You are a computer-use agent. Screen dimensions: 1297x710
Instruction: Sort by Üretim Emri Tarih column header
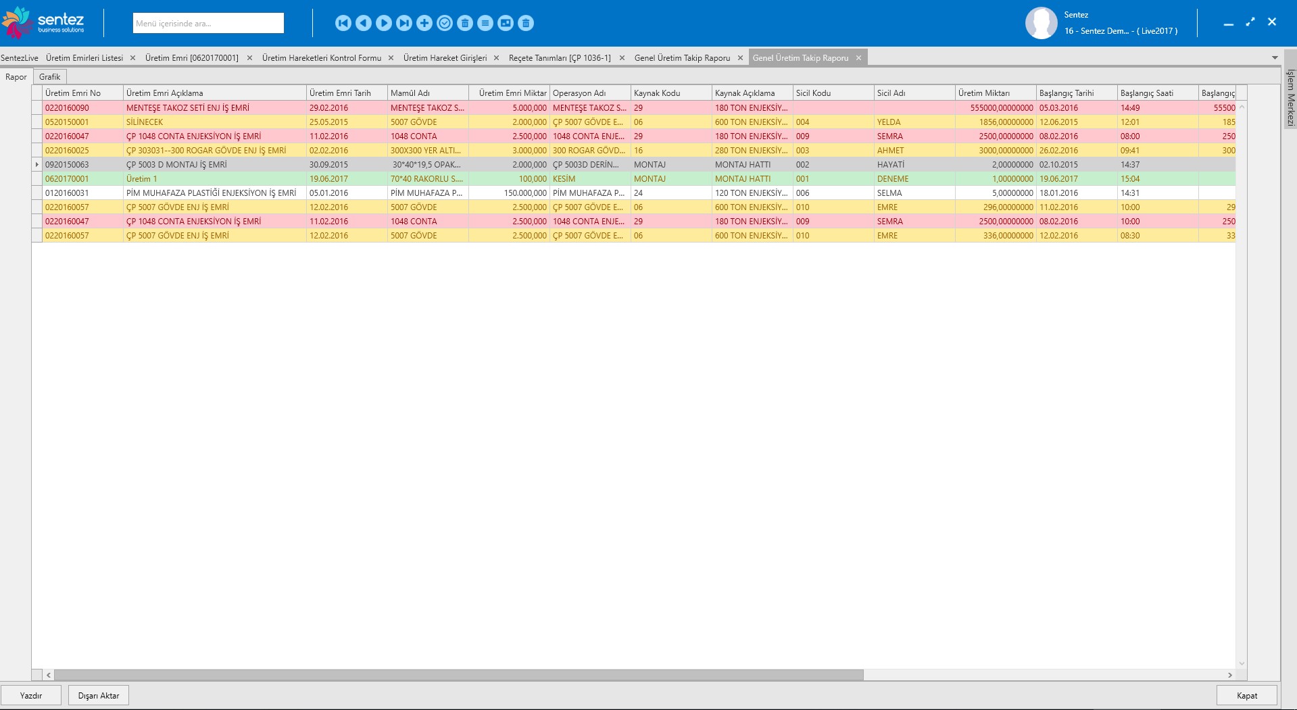[347, 93]
